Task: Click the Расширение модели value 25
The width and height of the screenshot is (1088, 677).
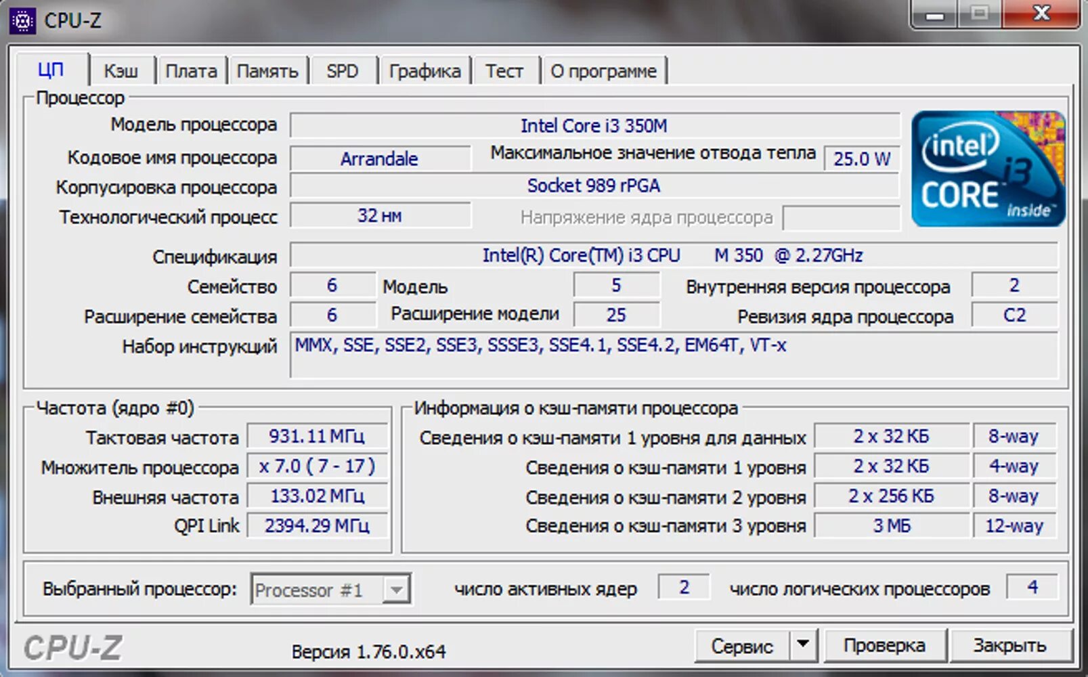Action: 616,315
